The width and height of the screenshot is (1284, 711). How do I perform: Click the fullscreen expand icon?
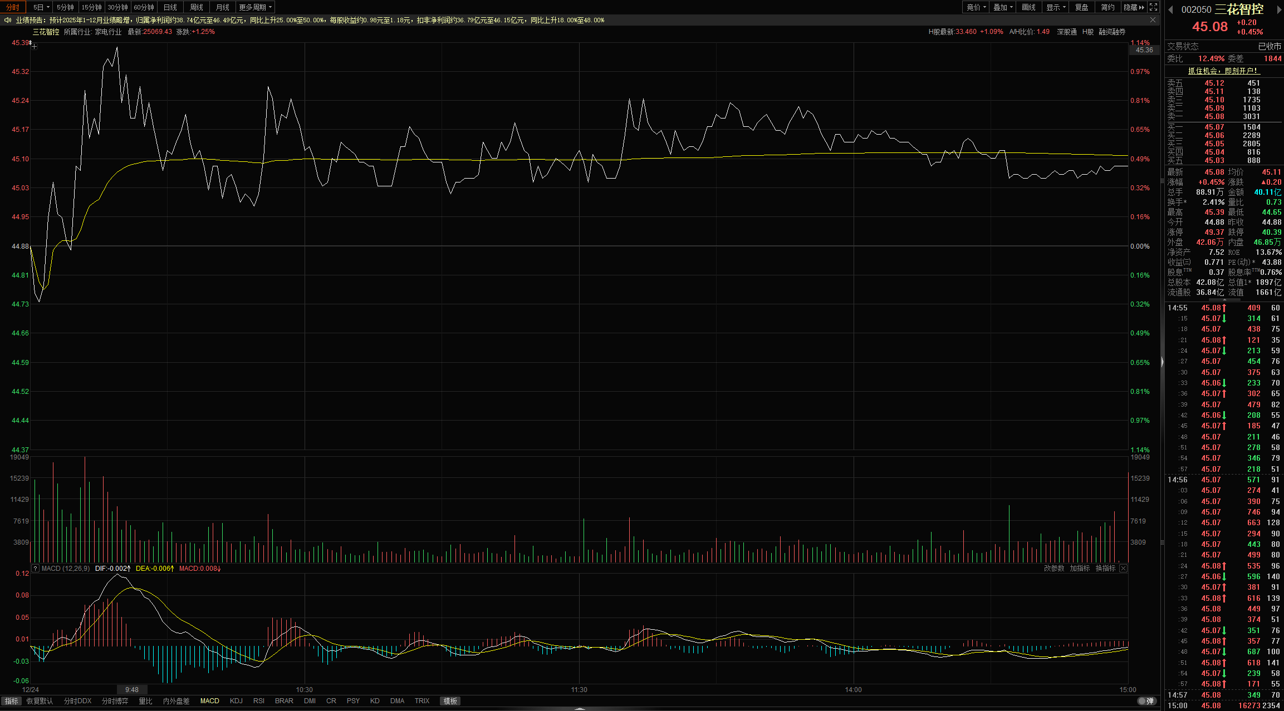point(1154,7)
